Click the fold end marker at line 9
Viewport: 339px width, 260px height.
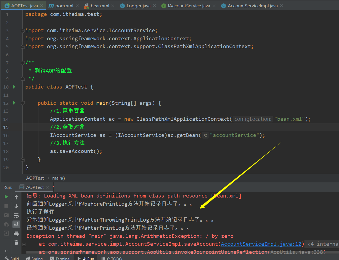coord(23,79)
